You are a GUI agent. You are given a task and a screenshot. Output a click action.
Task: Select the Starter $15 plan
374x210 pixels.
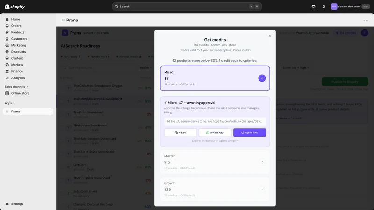coord(215,162)
